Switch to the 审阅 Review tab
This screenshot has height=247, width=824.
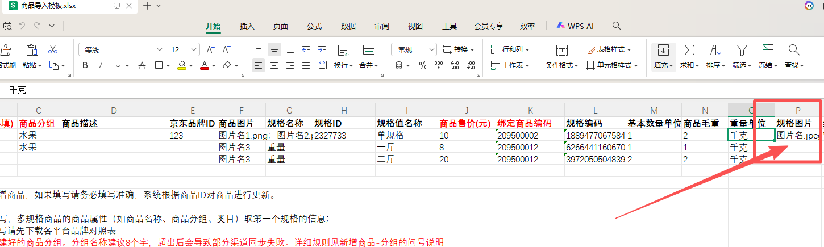coord(382,26)
